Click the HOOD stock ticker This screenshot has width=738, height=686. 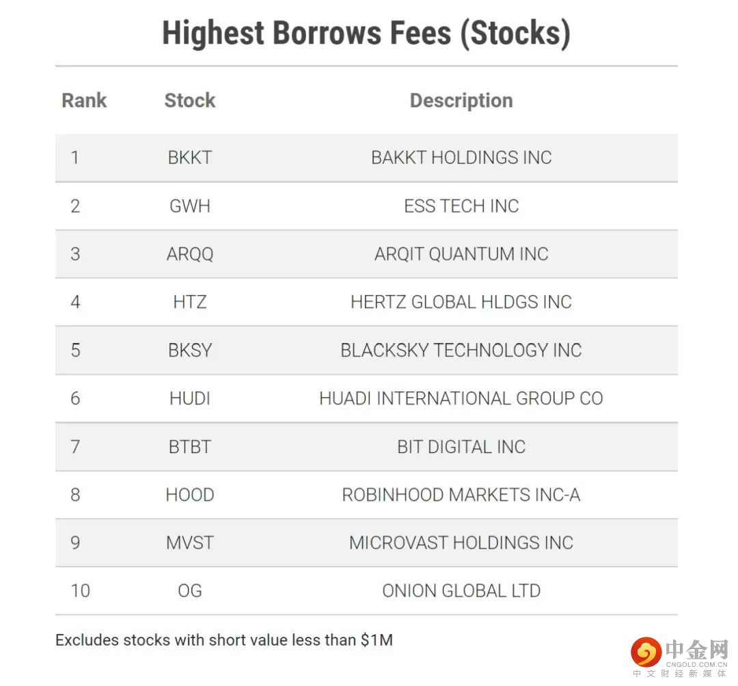[190, 495]
